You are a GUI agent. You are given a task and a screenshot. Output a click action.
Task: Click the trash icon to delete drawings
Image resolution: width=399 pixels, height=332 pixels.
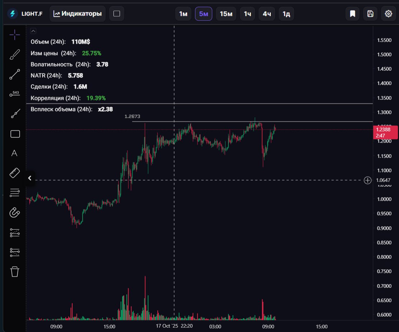click(15, 271)
